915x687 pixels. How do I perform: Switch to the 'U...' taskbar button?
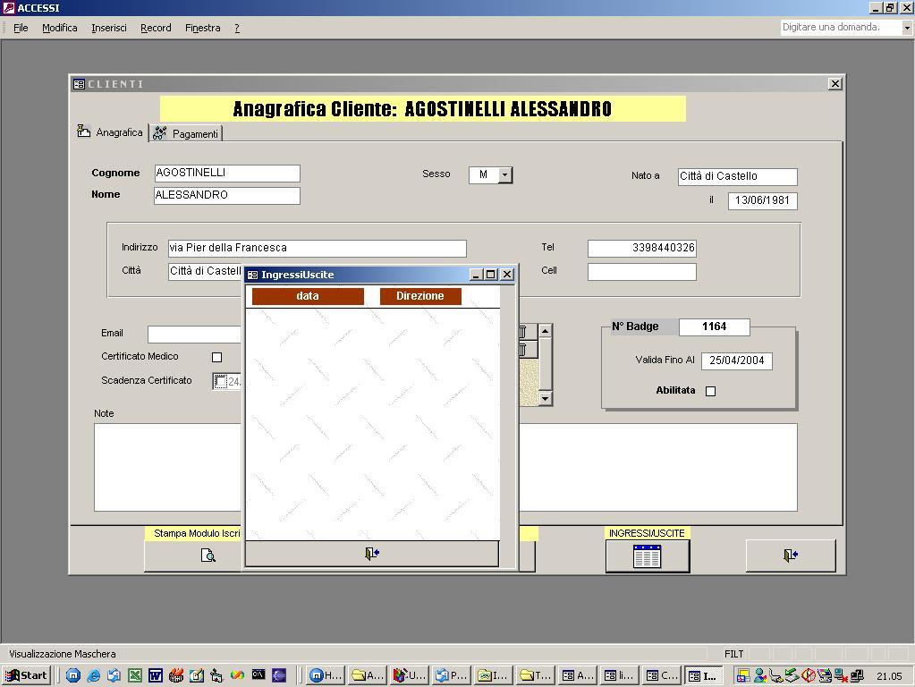(x=410, y=675)
